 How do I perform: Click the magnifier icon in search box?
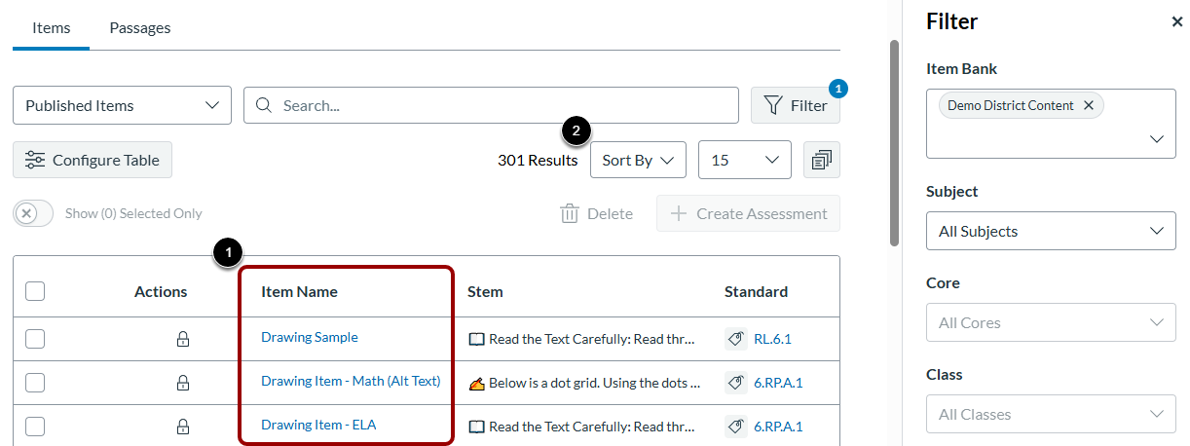tap(264, 105)
